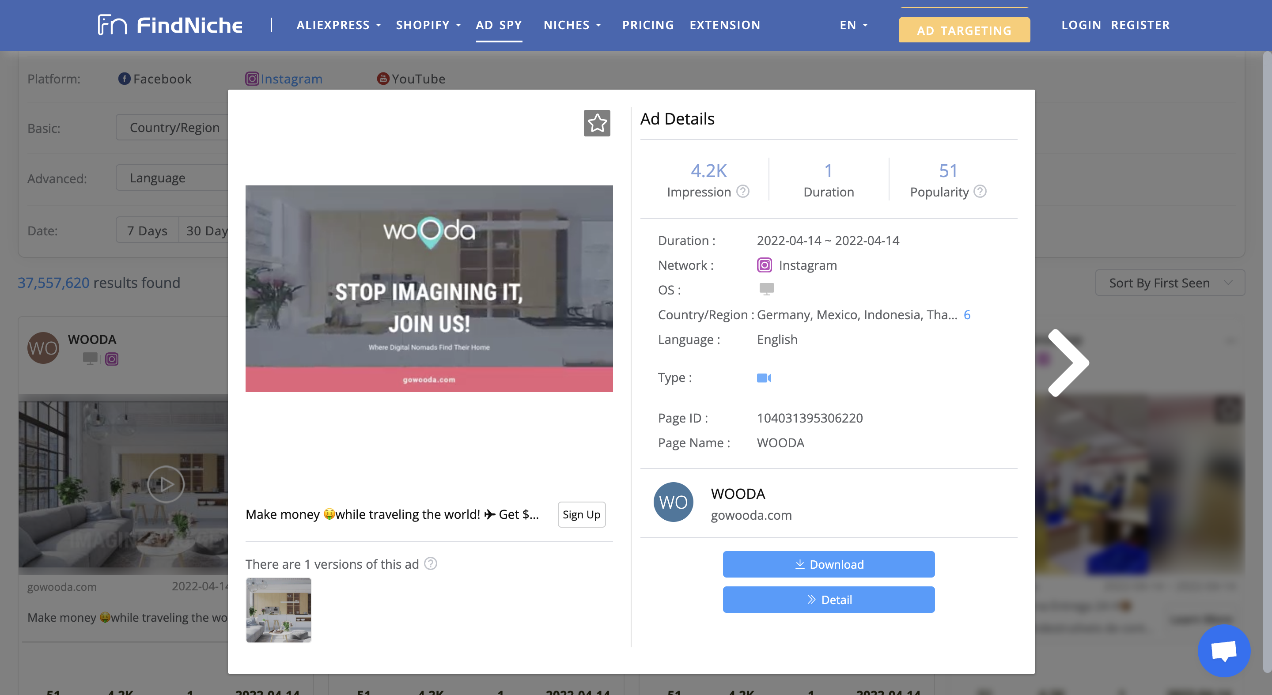Click Popularity help question icon
This screenshot has height=695, width=1272.
point(980,192)
